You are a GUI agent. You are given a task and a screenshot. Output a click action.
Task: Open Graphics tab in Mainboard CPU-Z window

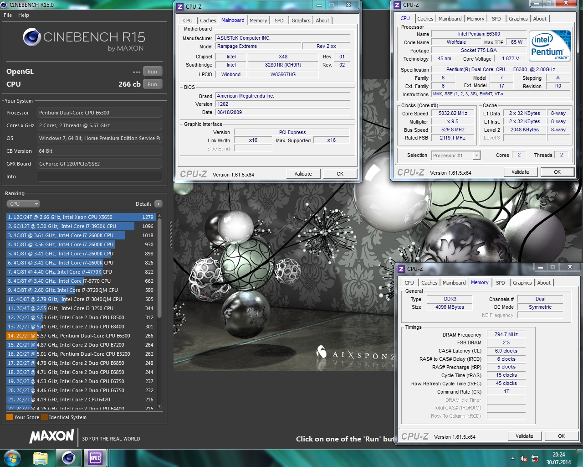[x=301, y=21]
